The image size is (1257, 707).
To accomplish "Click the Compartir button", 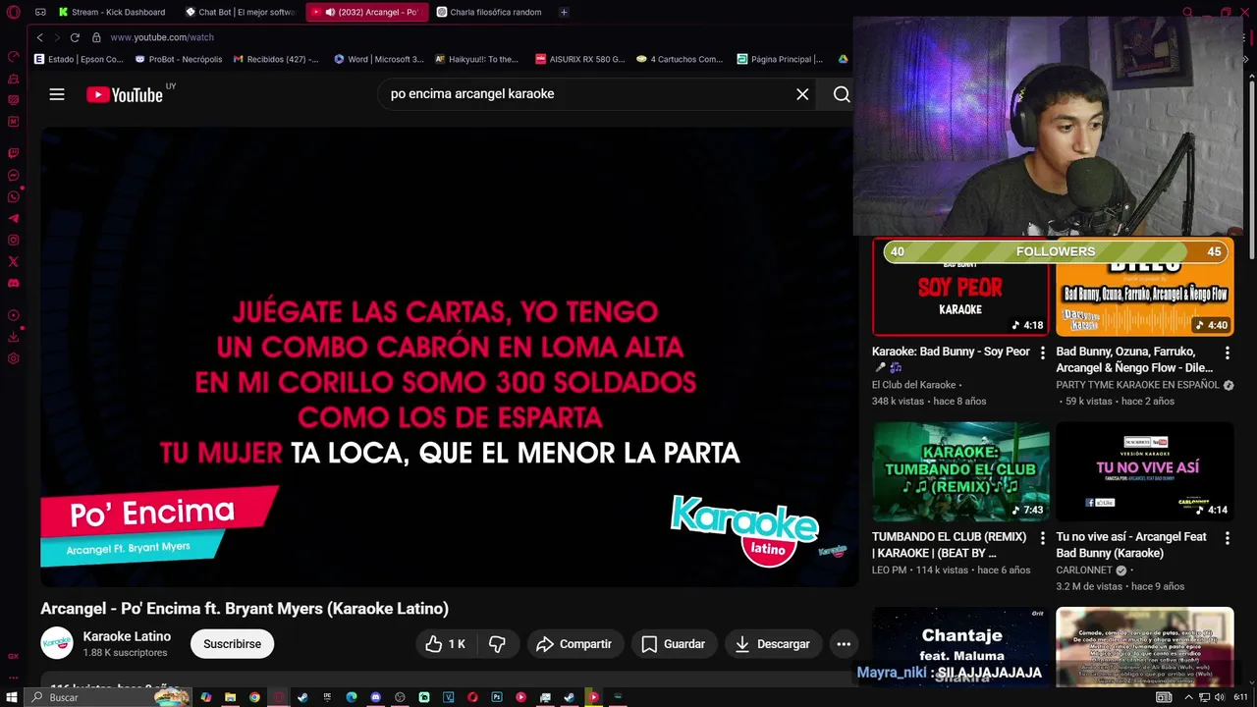I will [x=574, y=644].
